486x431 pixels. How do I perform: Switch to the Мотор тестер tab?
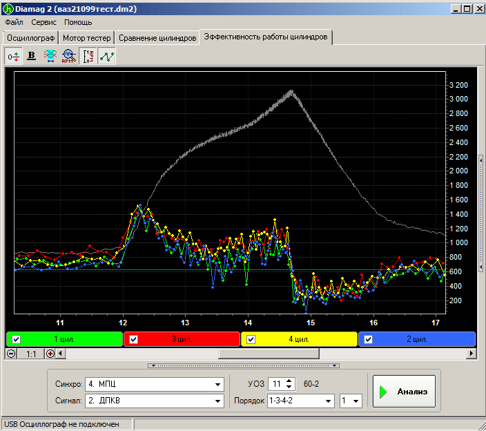tap(86, 38)
